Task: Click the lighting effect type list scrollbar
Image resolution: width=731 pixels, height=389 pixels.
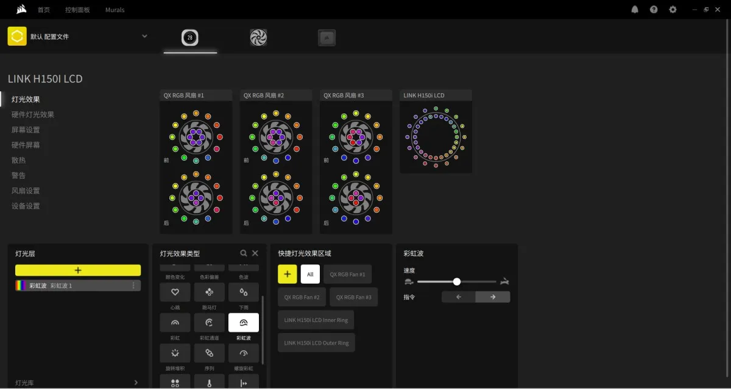Action: pyautogui.click(x=263, y=329)
